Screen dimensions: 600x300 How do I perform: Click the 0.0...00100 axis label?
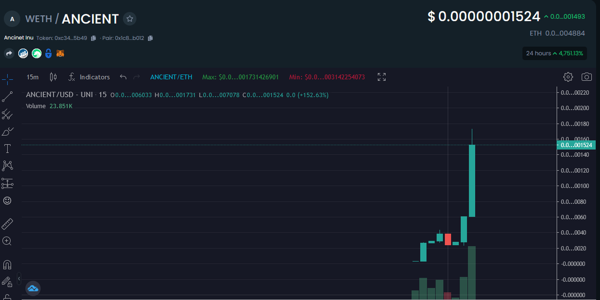[575, 186]
